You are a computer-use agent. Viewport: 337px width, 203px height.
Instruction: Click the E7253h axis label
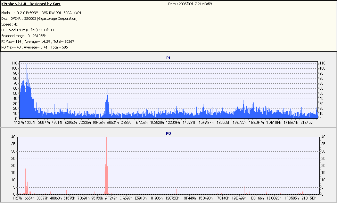[142, 123]
